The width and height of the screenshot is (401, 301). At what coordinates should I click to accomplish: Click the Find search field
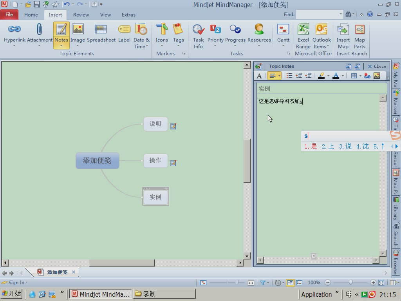point(317,15)
